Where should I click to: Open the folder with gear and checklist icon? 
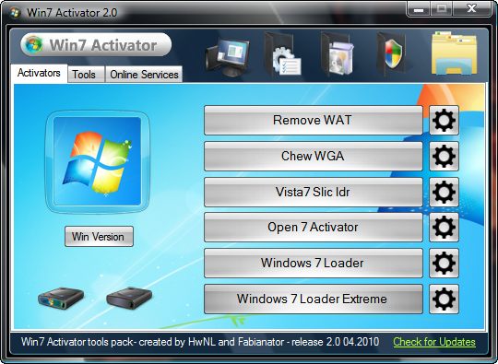[x=282, y=54]
